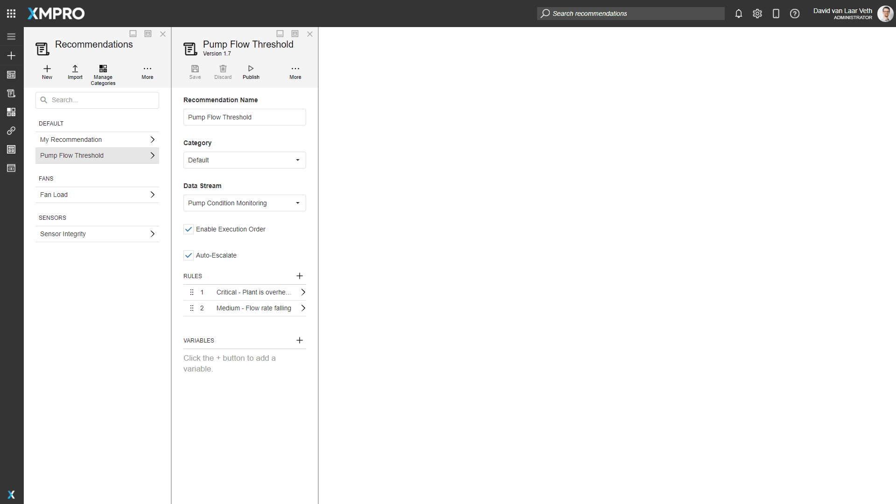The height and width of the screenshot is (504, 896).
Task: Uncheck Enable Execution Order checkbox
Action: click(189, 229)
